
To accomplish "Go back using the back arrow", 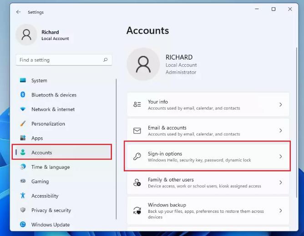I will tap(18, 12).
